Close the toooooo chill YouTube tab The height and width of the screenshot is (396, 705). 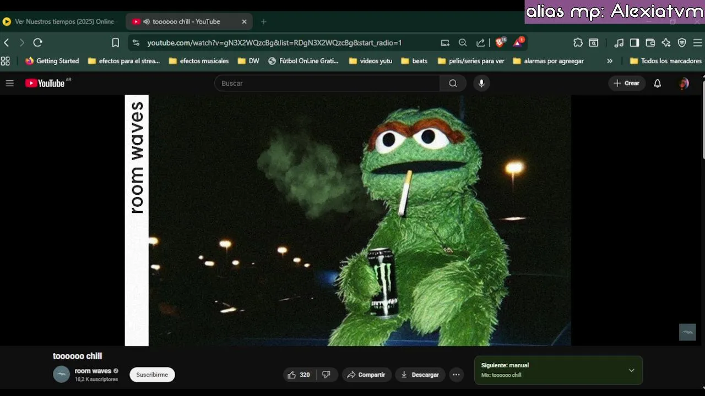coord(244,21)
